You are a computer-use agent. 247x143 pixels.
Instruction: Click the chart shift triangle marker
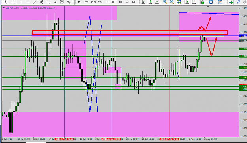208,7
